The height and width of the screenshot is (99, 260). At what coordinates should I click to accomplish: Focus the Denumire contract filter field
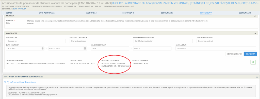(x=226, y=41)
